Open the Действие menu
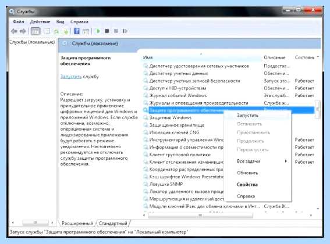This screenshot has width=330, height=244. [x=40, y=21]
